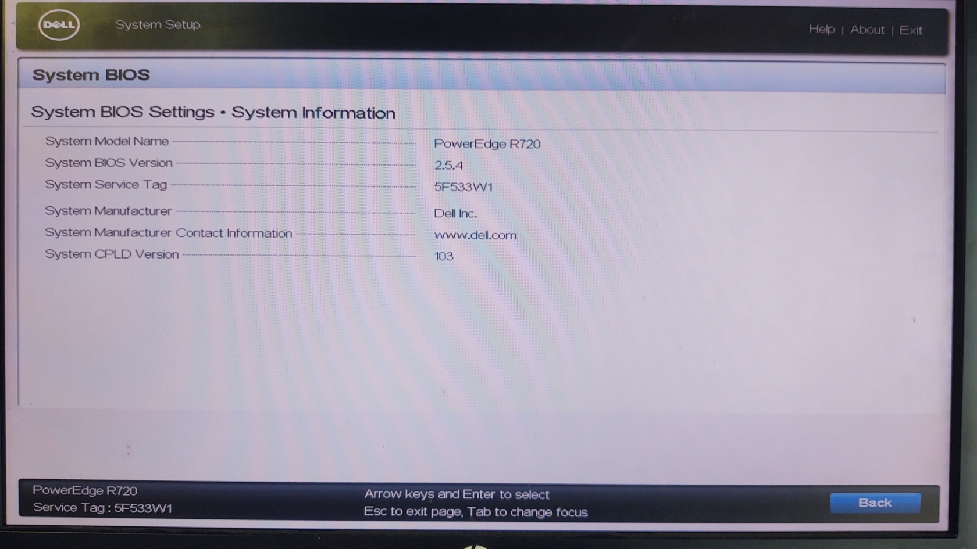Click the System BIOS header title
Image resolution: width=977 pixels, height=549 pixels.
(91, 75)
